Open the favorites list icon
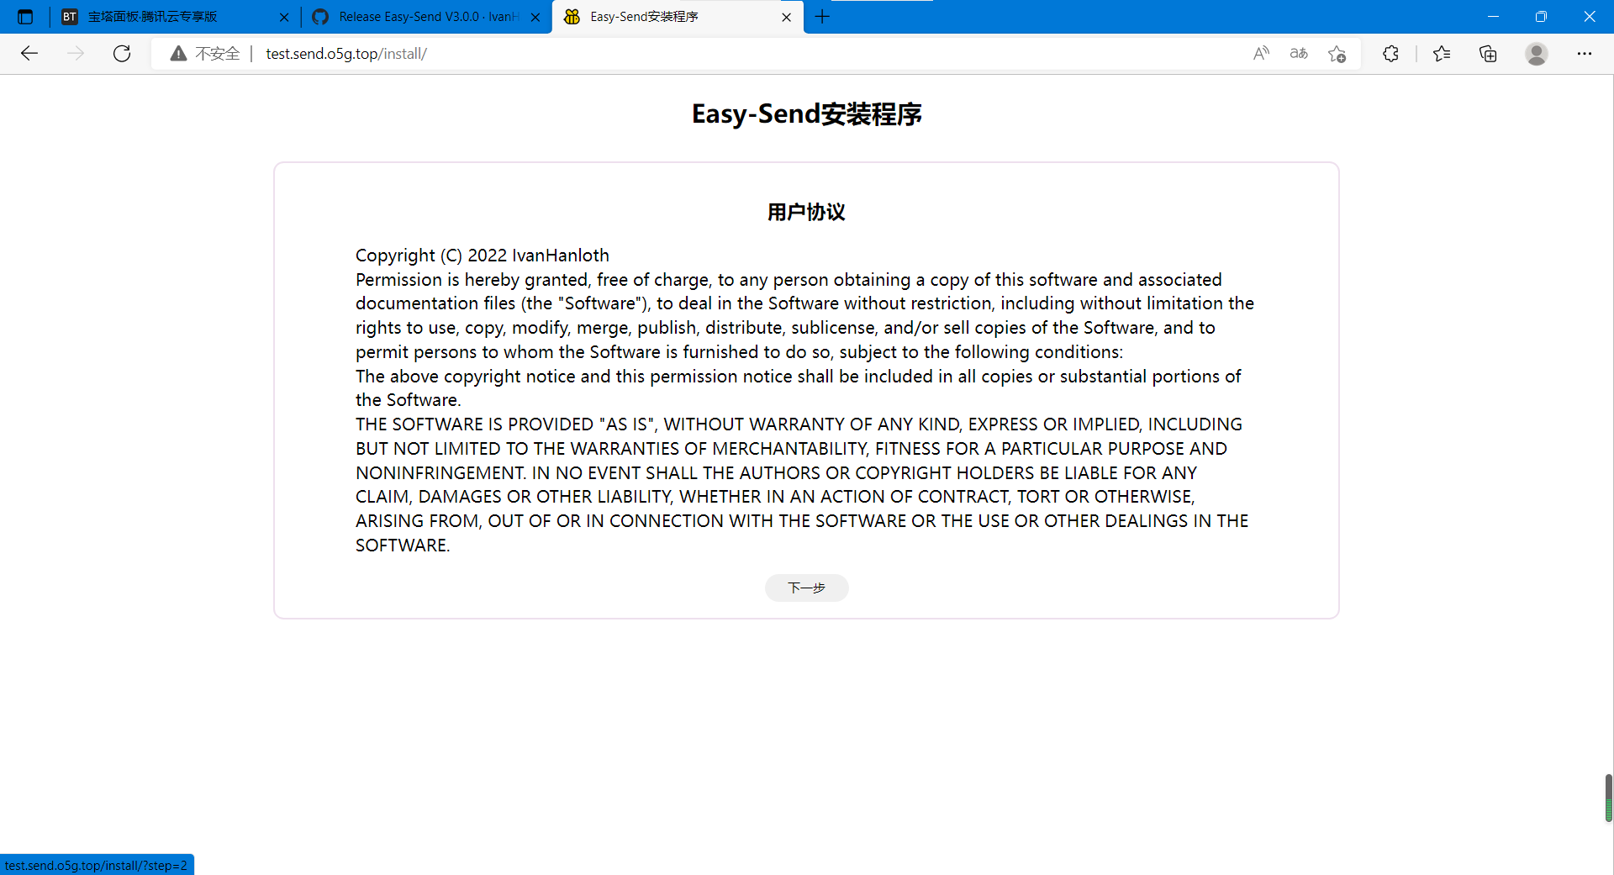This screenshot has width=1614, height=875. 1442,54
